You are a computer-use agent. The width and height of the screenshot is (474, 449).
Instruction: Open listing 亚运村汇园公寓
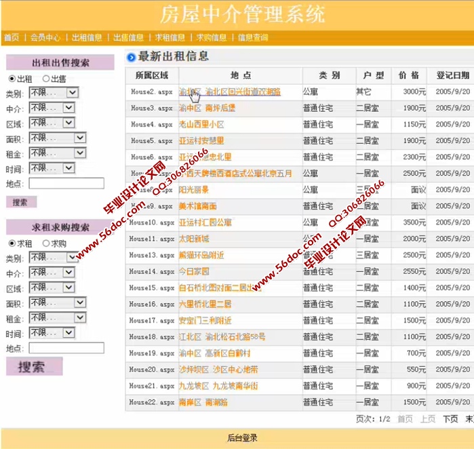[205, 222]
